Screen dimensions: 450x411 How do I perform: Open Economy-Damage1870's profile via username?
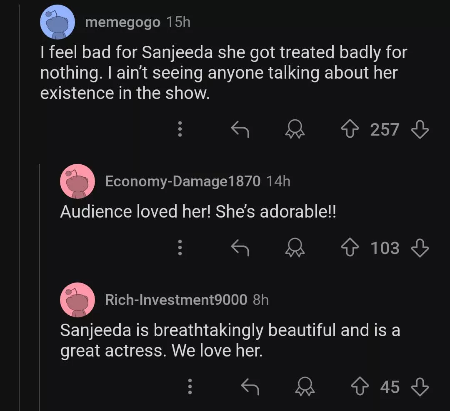[183, 181]
